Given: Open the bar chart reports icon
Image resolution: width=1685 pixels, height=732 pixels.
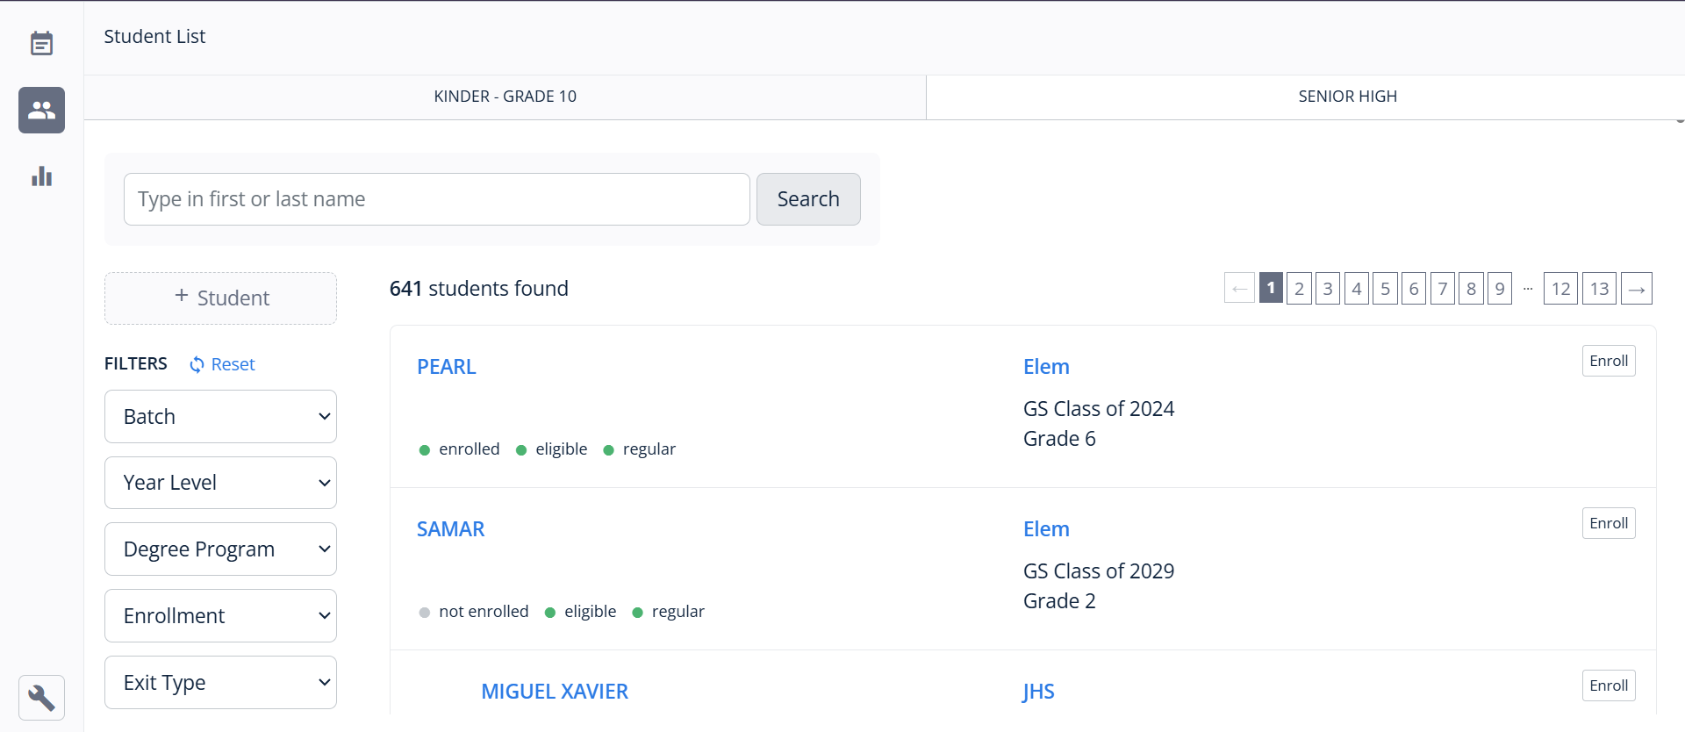Looking at the screenshot, I should click(41, 176).
